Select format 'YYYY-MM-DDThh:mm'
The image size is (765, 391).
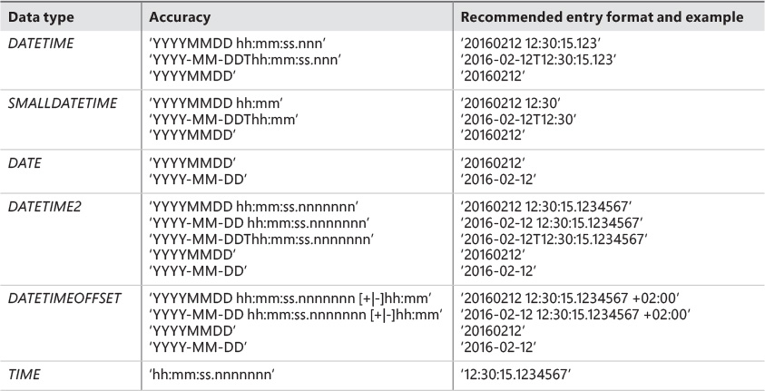[223, 121]
